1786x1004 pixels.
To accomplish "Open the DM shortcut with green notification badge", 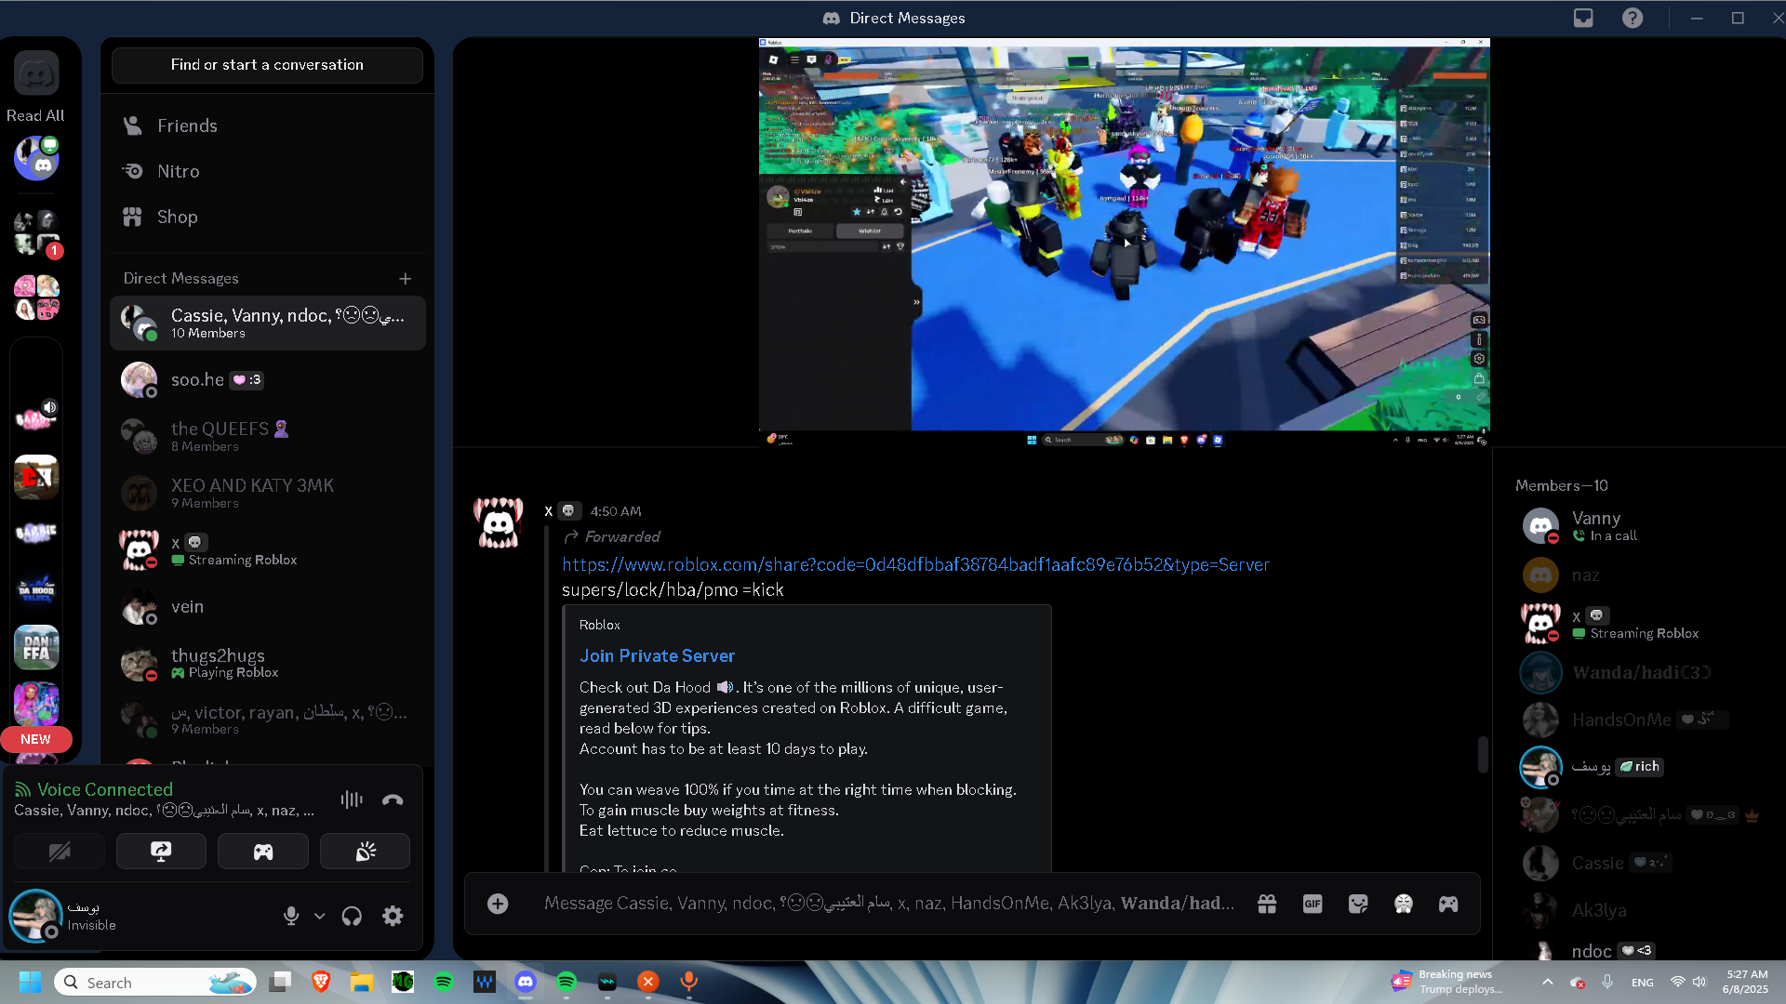I will coord(36,158).
